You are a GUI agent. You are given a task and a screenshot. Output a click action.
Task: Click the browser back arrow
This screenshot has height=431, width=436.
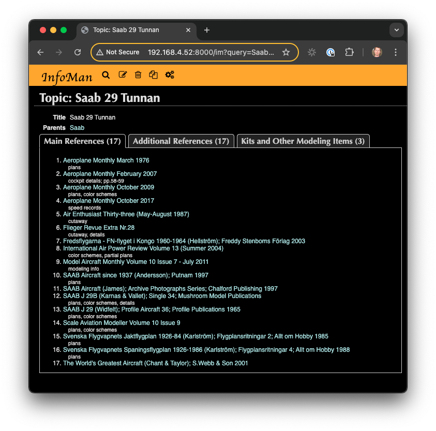(x=41, y=52)
